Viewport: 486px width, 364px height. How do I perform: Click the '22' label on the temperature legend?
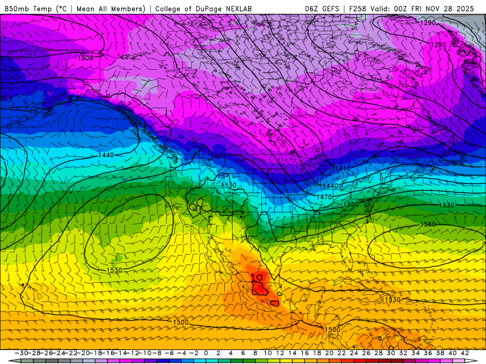coord(341,353)
